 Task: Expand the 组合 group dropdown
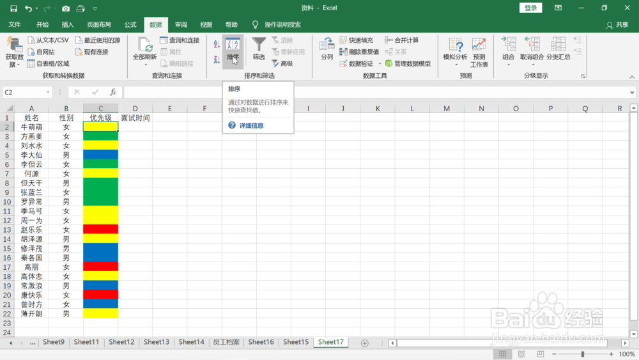tap(509, 65)
